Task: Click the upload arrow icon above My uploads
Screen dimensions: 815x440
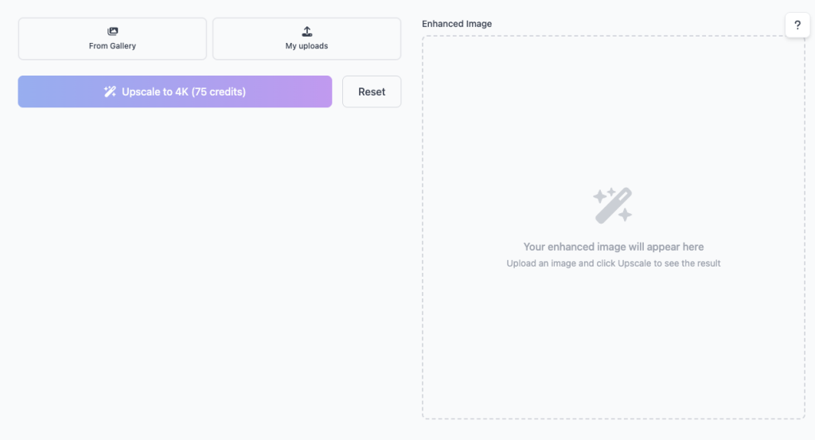Action: (x=307, y=32)
